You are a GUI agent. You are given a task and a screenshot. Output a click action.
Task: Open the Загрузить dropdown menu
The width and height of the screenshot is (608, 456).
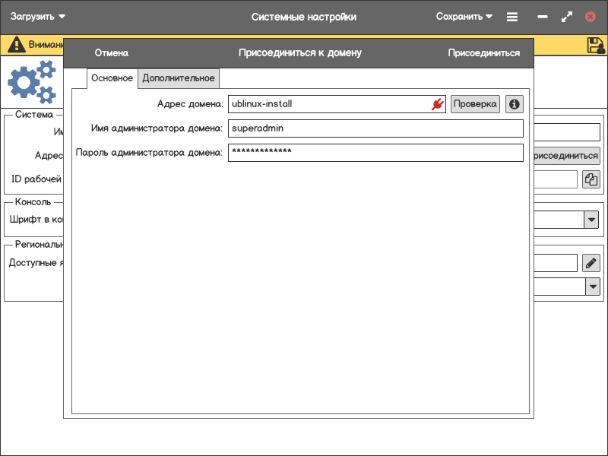tap(38, 17)
